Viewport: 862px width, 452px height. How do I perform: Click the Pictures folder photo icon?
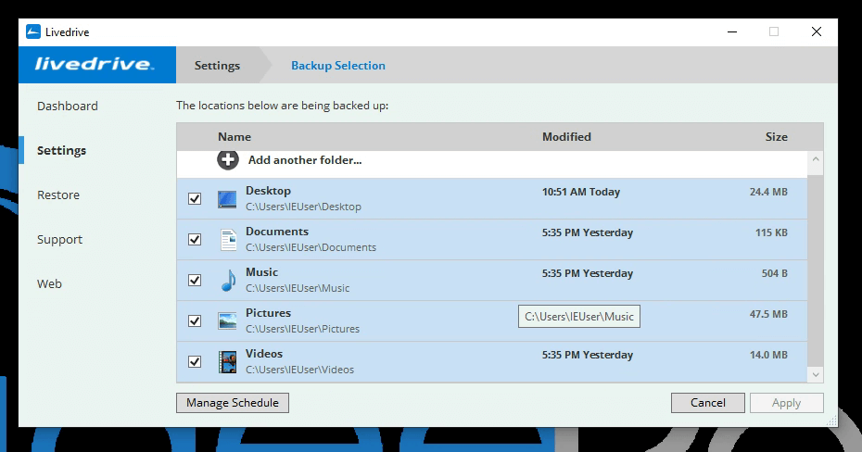(x=227, y=321)
